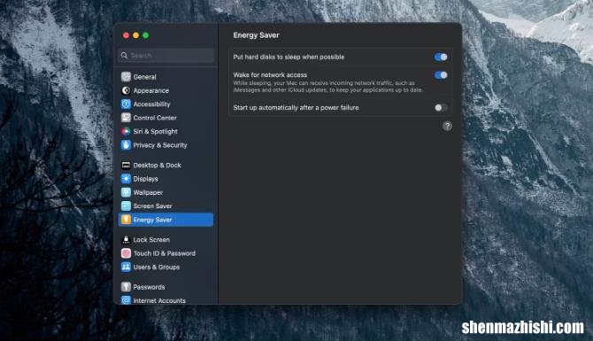This screenshot has width=593, height=341.
Task: Click the Internet Accounts icon
Action: pos(126,300)
